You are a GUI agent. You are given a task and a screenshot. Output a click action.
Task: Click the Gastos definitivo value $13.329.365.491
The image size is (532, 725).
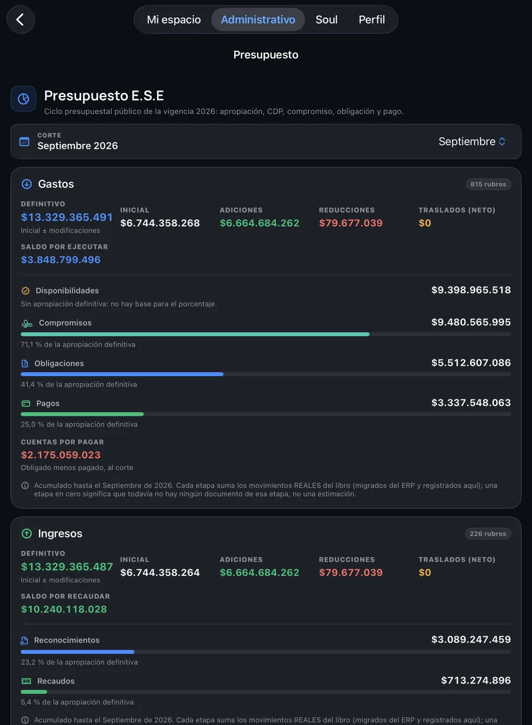click(67, 217)
